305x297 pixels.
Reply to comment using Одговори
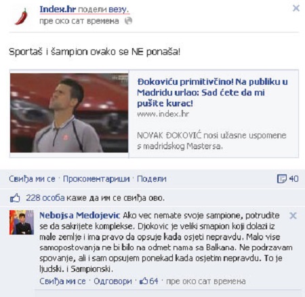(113, 281)
